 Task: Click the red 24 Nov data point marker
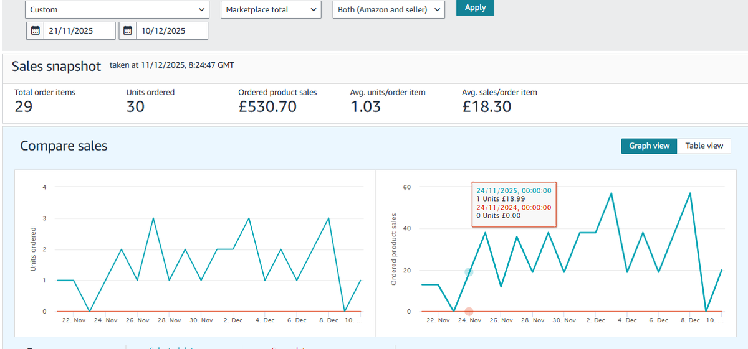tap(469, 311)
